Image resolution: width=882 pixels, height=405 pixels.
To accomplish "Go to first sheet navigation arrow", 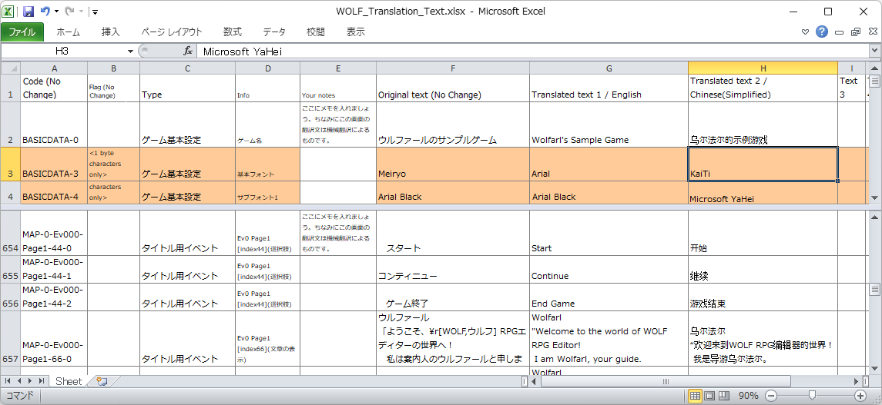I will [x=8, y=381].
